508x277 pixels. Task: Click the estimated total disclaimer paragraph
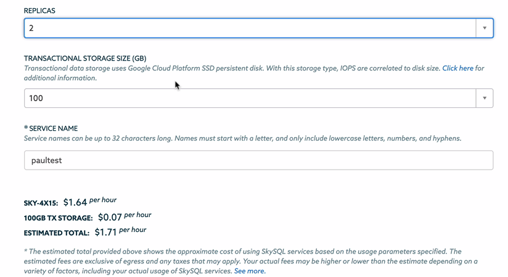click(247, 261)
